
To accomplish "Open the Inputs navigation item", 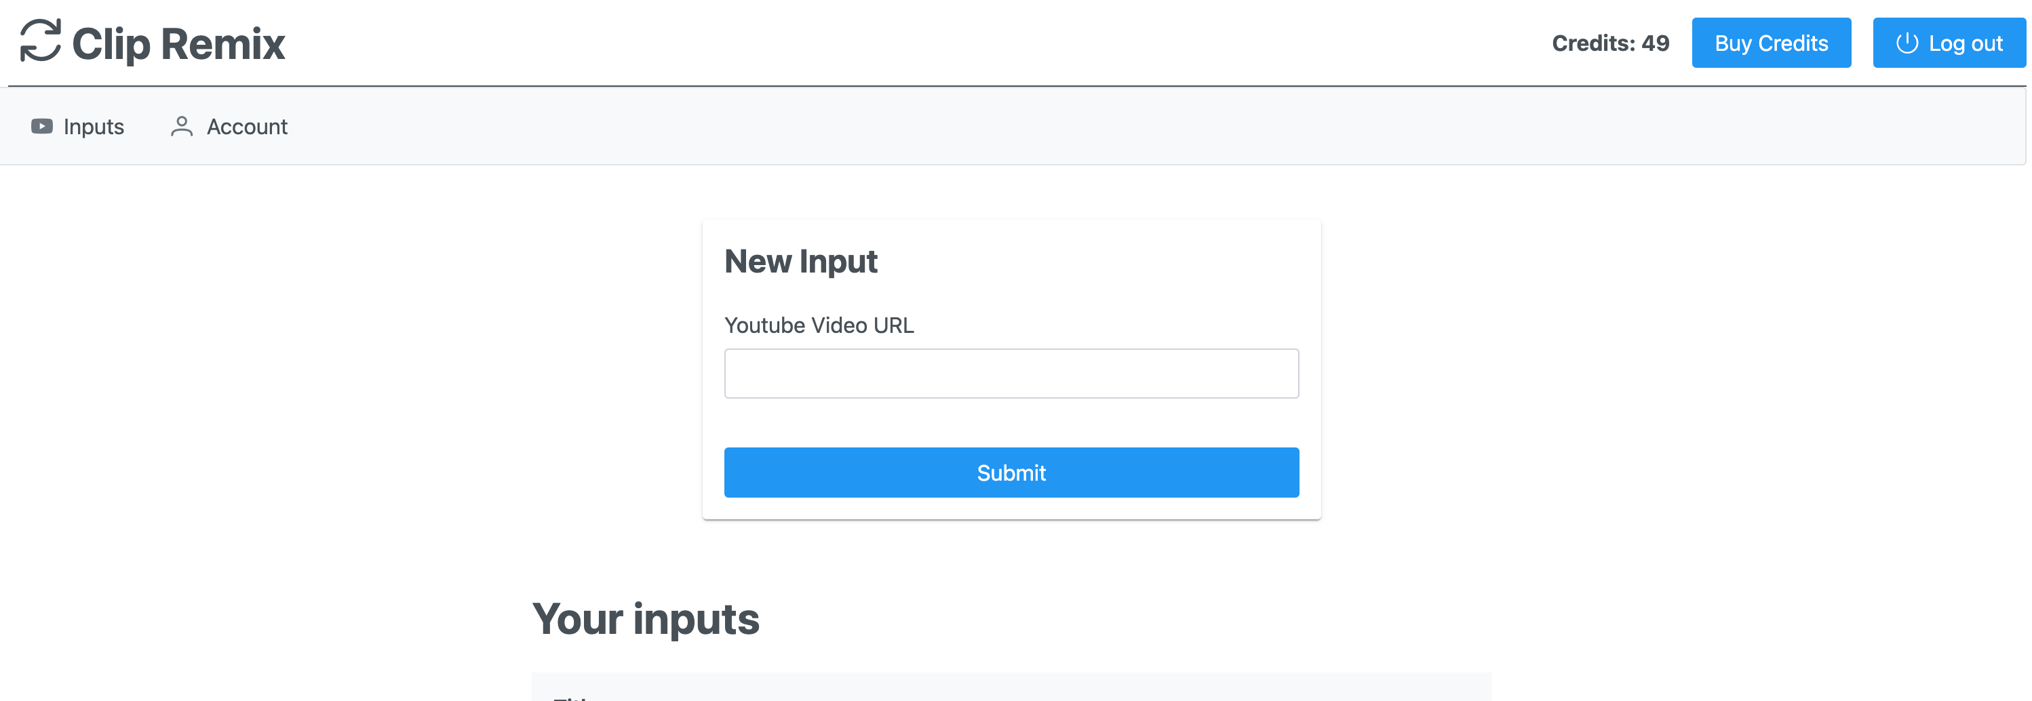I will click(x=93, y=127).
